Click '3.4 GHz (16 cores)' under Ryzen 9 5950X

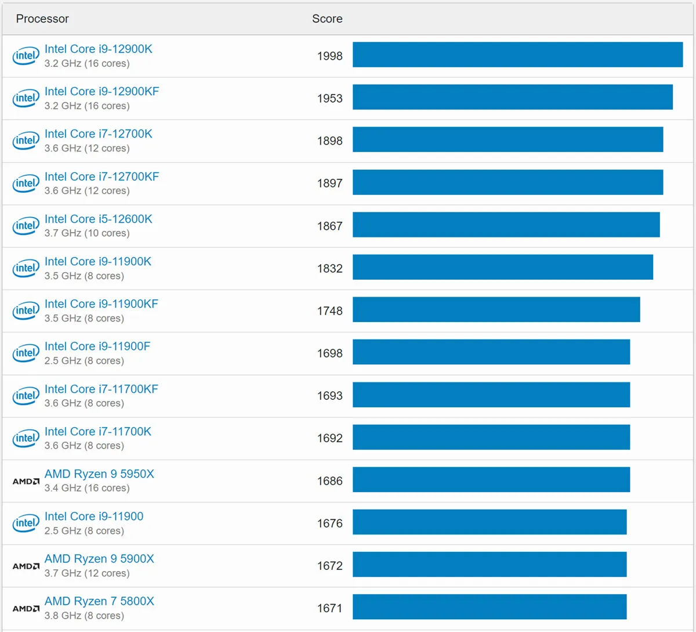click(87, 488)
